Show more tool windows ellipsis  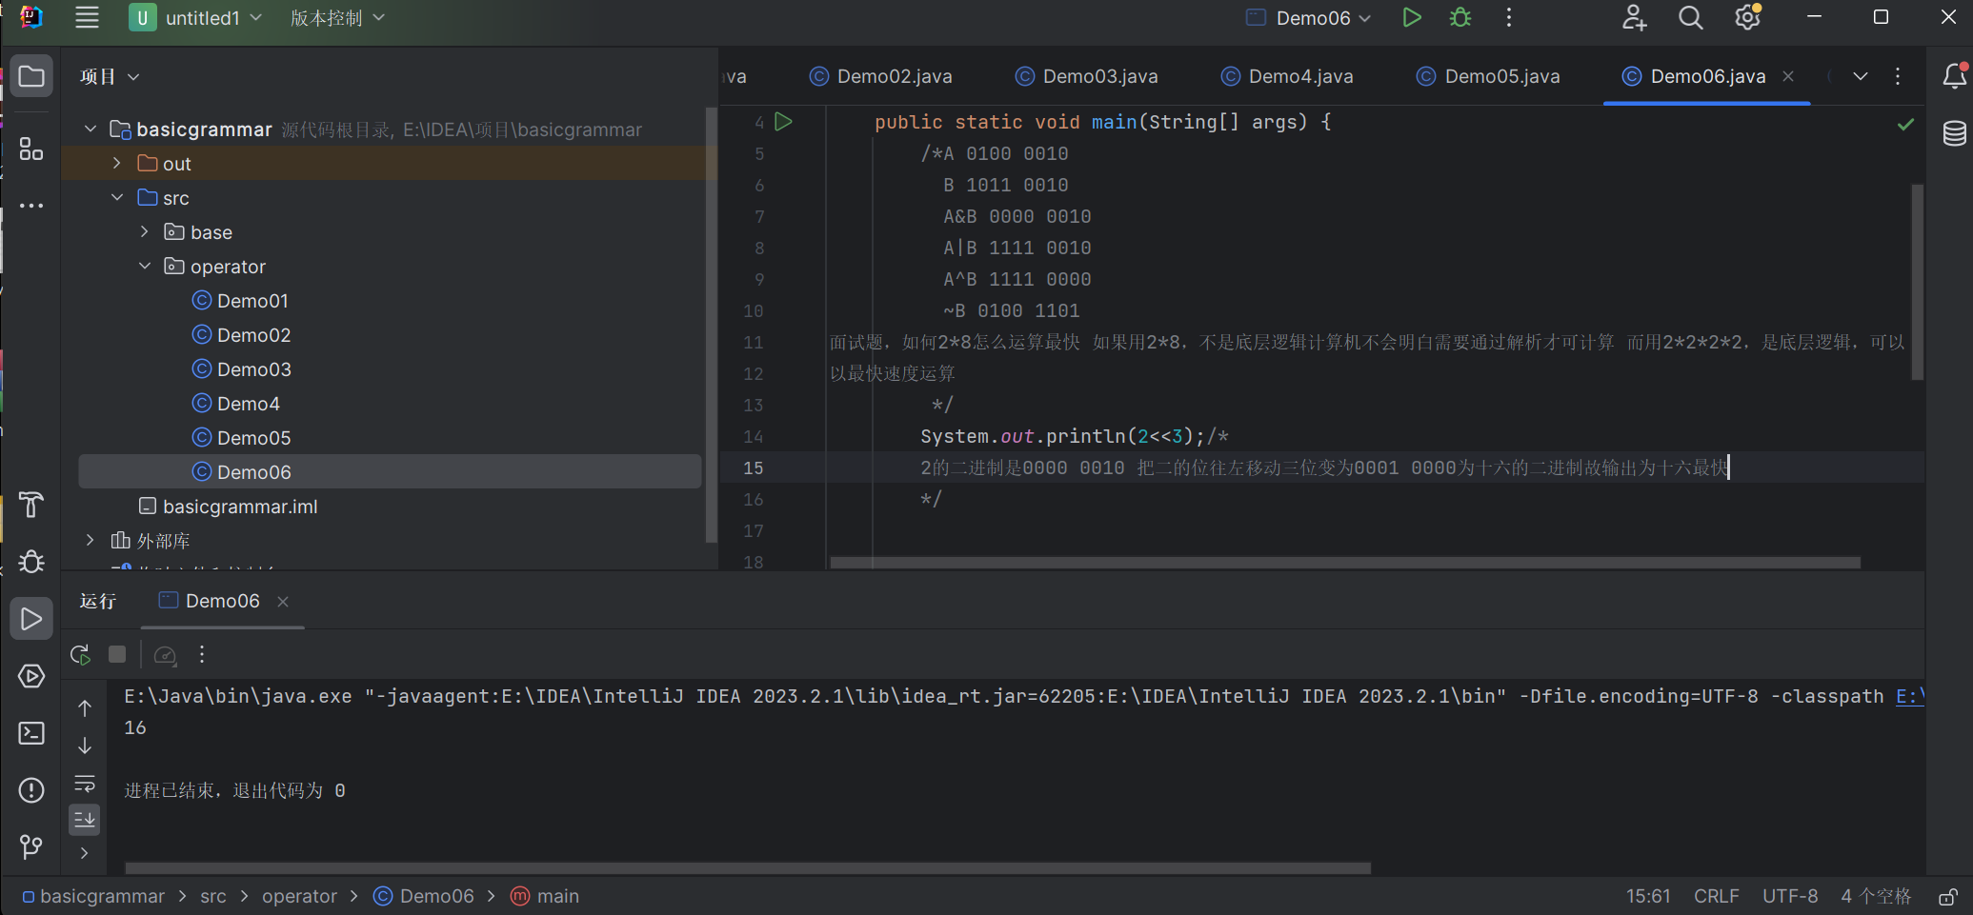[x=31, y=206]
